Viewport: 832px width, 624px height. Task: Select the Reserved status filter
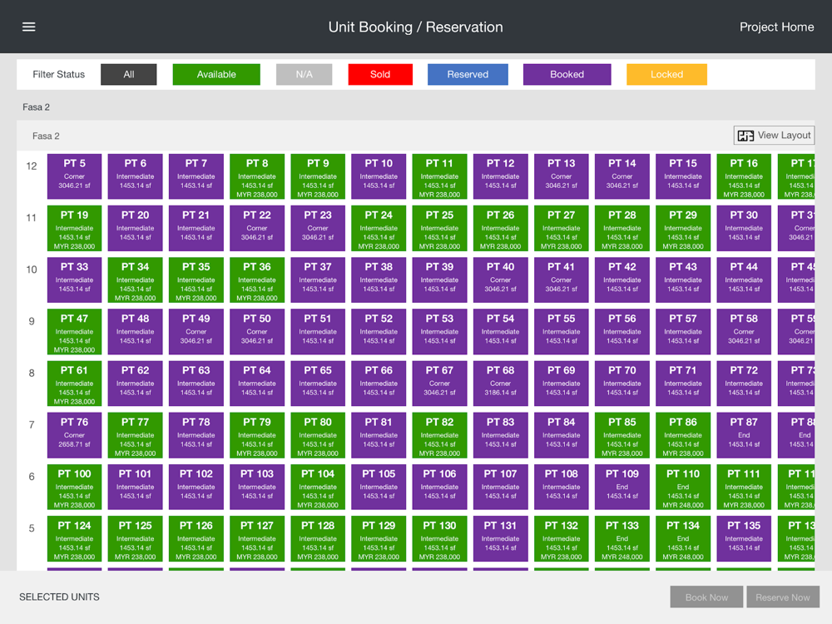(x=468, y=74)
